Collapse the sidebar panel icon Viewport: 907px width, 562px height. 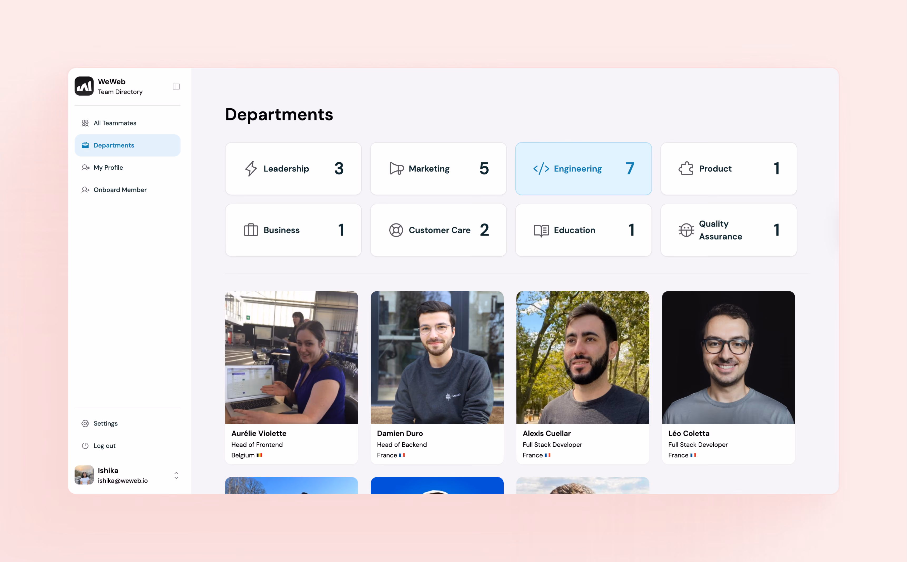coord(176,87)
